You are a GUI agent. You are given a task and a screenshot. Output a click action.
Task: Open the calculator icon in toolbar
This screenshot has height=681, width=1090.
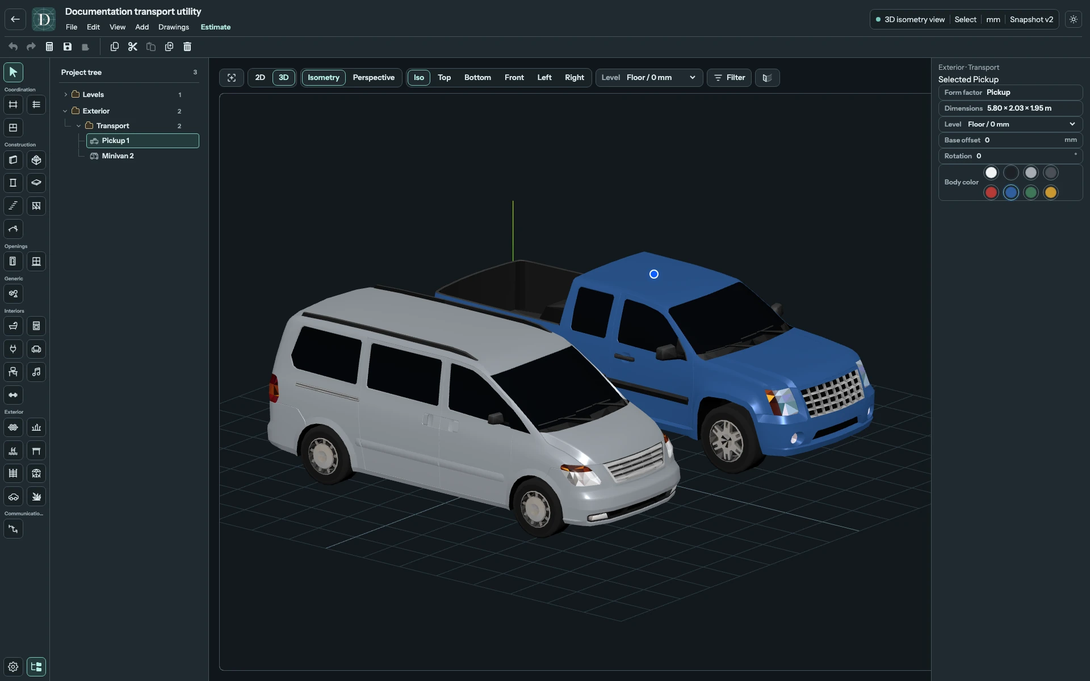[x=49, y=47]
